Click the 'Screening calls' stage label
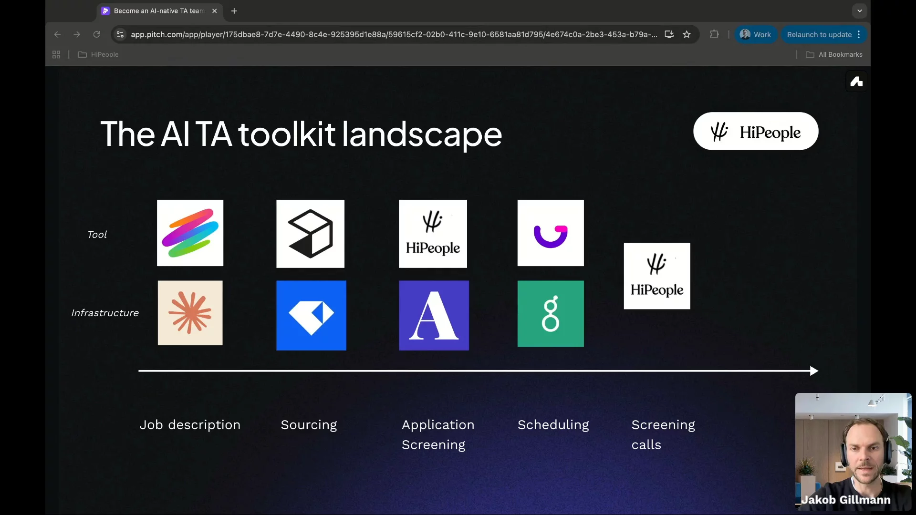The height and width of the screenshot is (515, 916). point(663,434)
